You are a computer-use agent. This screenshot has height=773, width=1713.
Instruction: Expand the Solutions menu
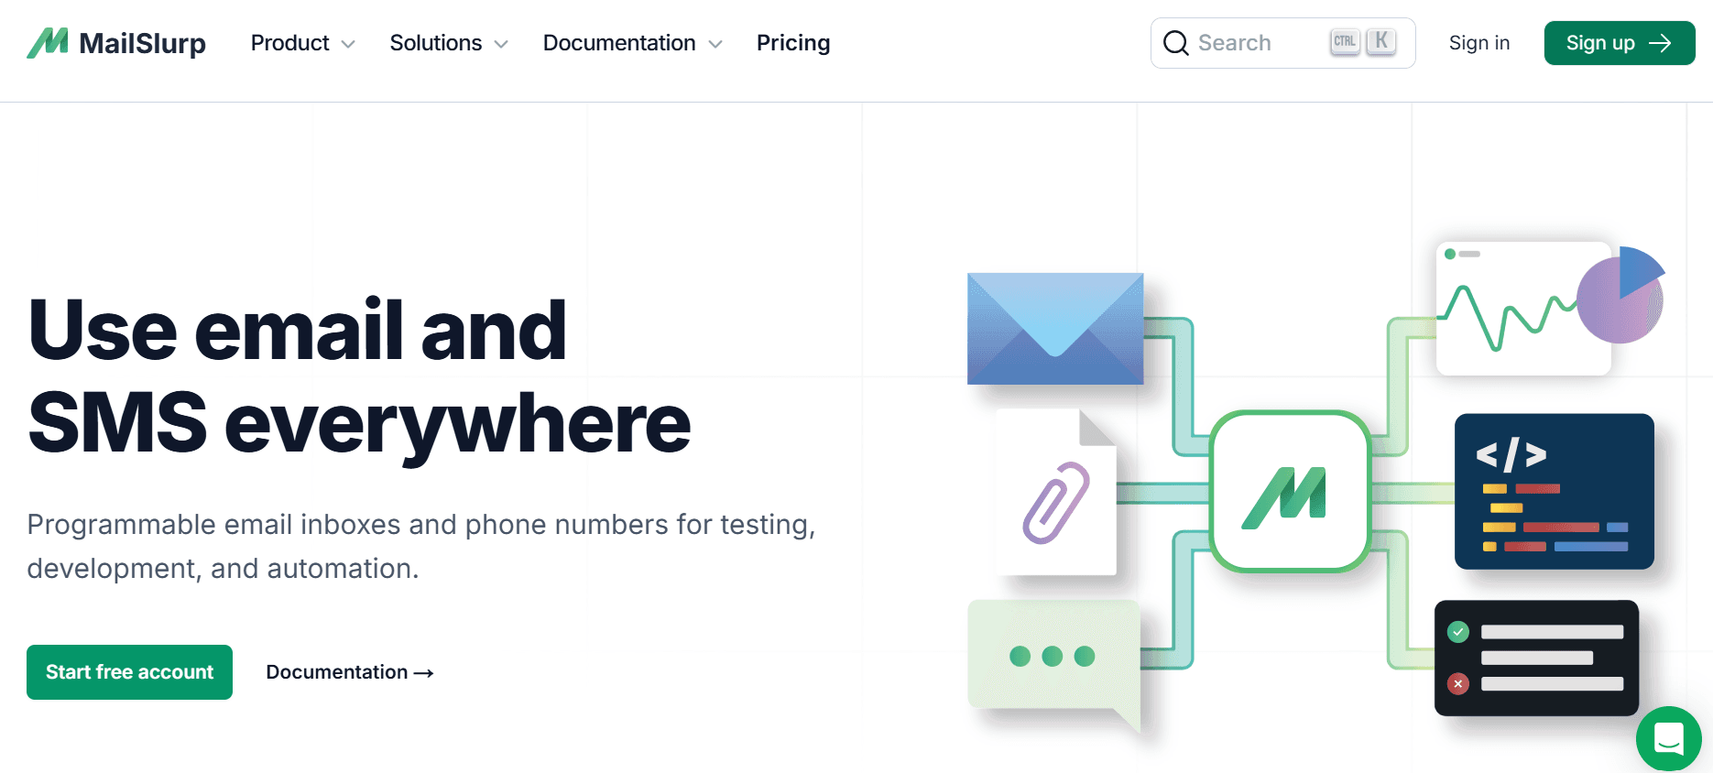(449, 43)
